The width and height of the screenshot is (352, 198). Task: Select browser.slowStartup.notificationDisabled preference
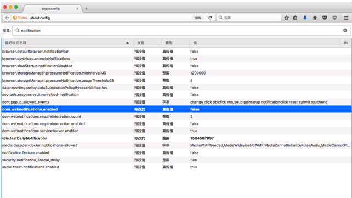click(x=176, y=66)
